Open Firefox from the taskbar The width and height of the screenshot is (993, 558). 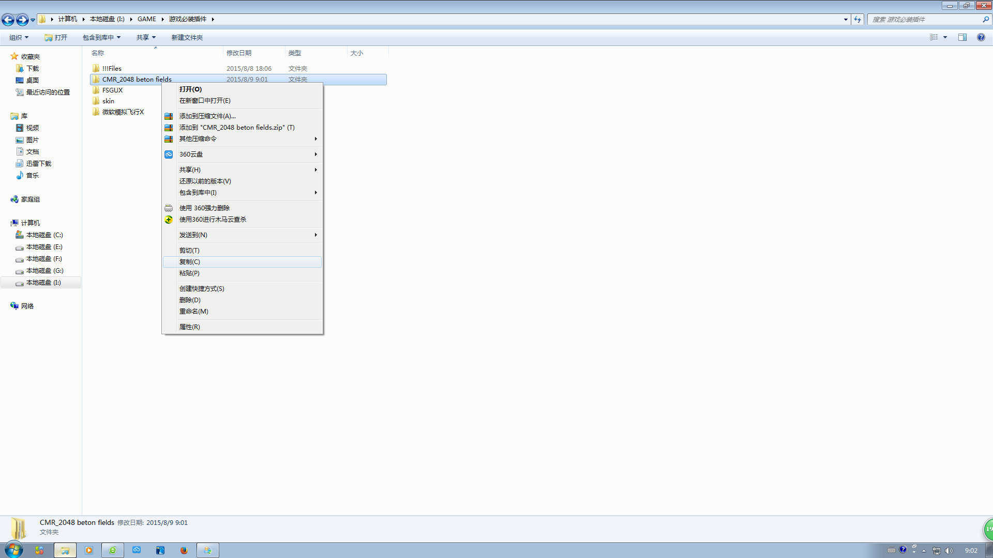tap(184, 550)
